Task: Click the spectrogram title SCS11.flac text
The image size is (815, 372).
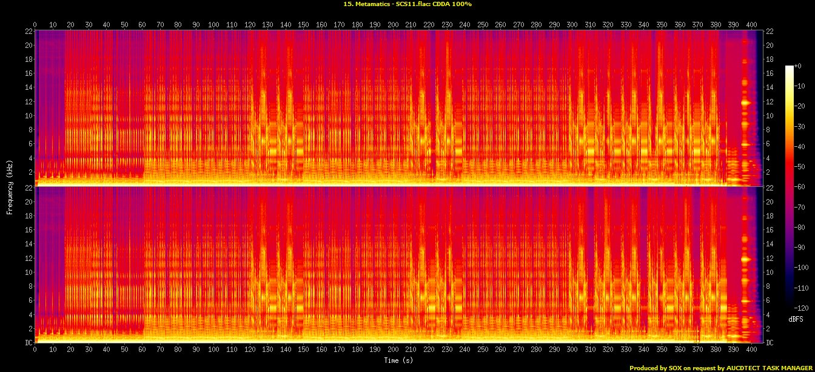Action: pyautogui.click(x=407, y=4)
